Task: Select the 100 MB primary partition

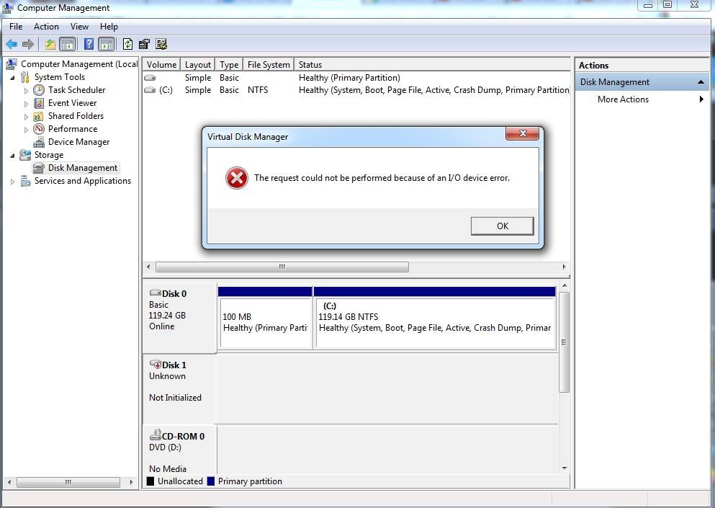Action: tap(266, 323)
